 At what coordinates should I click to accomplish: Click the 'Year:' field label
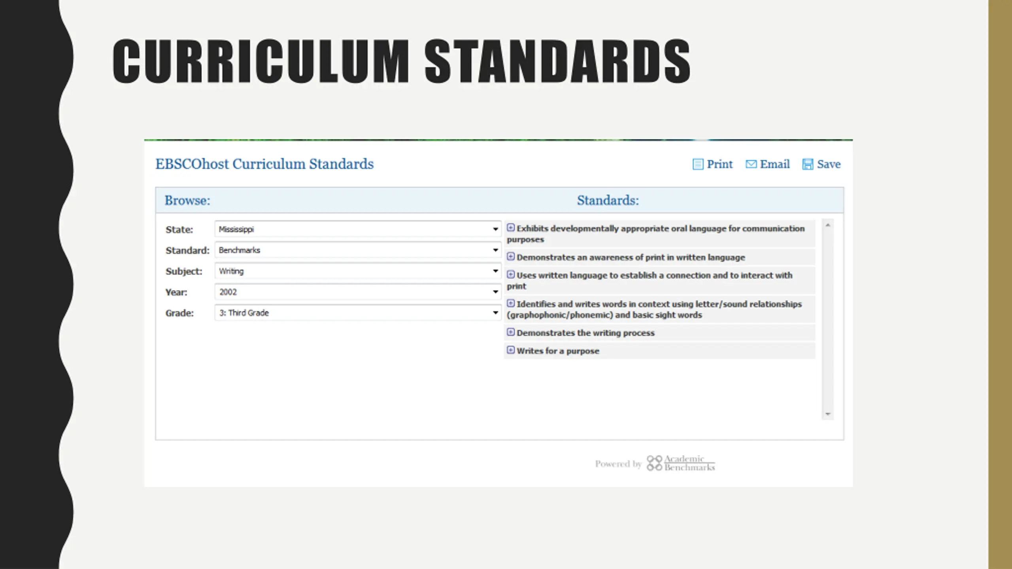click(x=176, y=292)
